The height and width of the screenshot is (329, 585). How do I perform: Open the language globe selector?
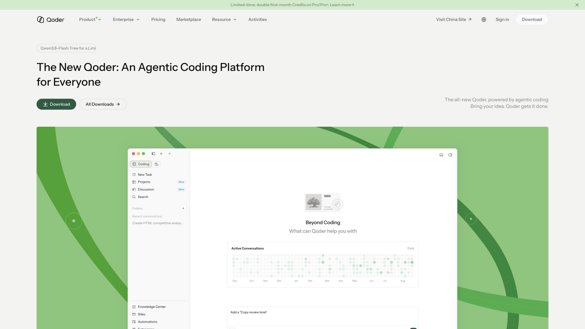pyautogui.click(x=484, y=19)
